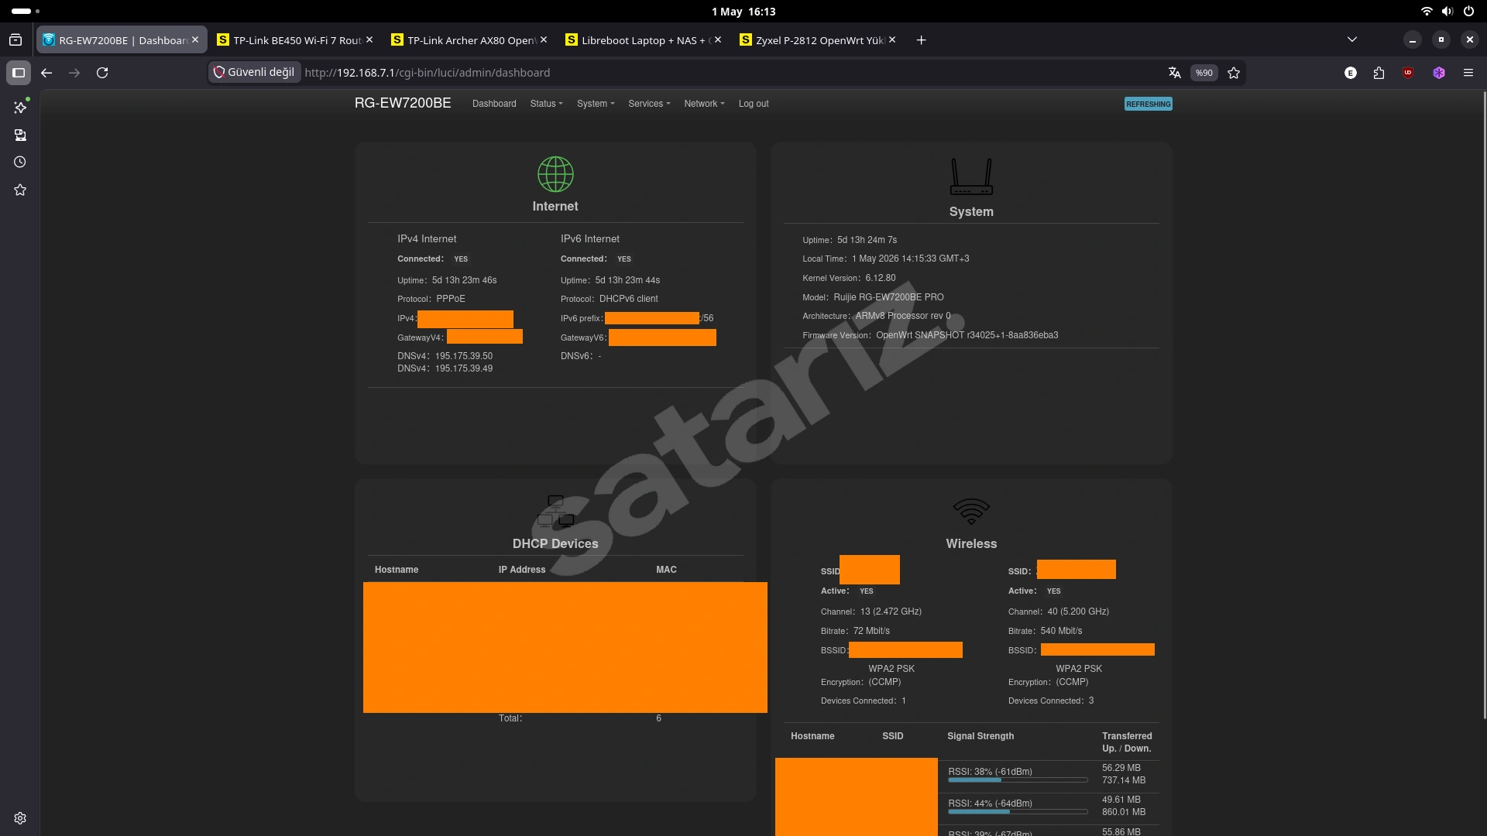The image size is (1487, 836).
Task: Bookmark this page with star icon
Action: [x=1234, y=73]
